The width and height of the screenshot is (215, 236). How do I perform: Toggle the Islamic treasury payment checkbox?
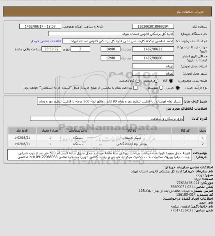click(x=135, y=88)
